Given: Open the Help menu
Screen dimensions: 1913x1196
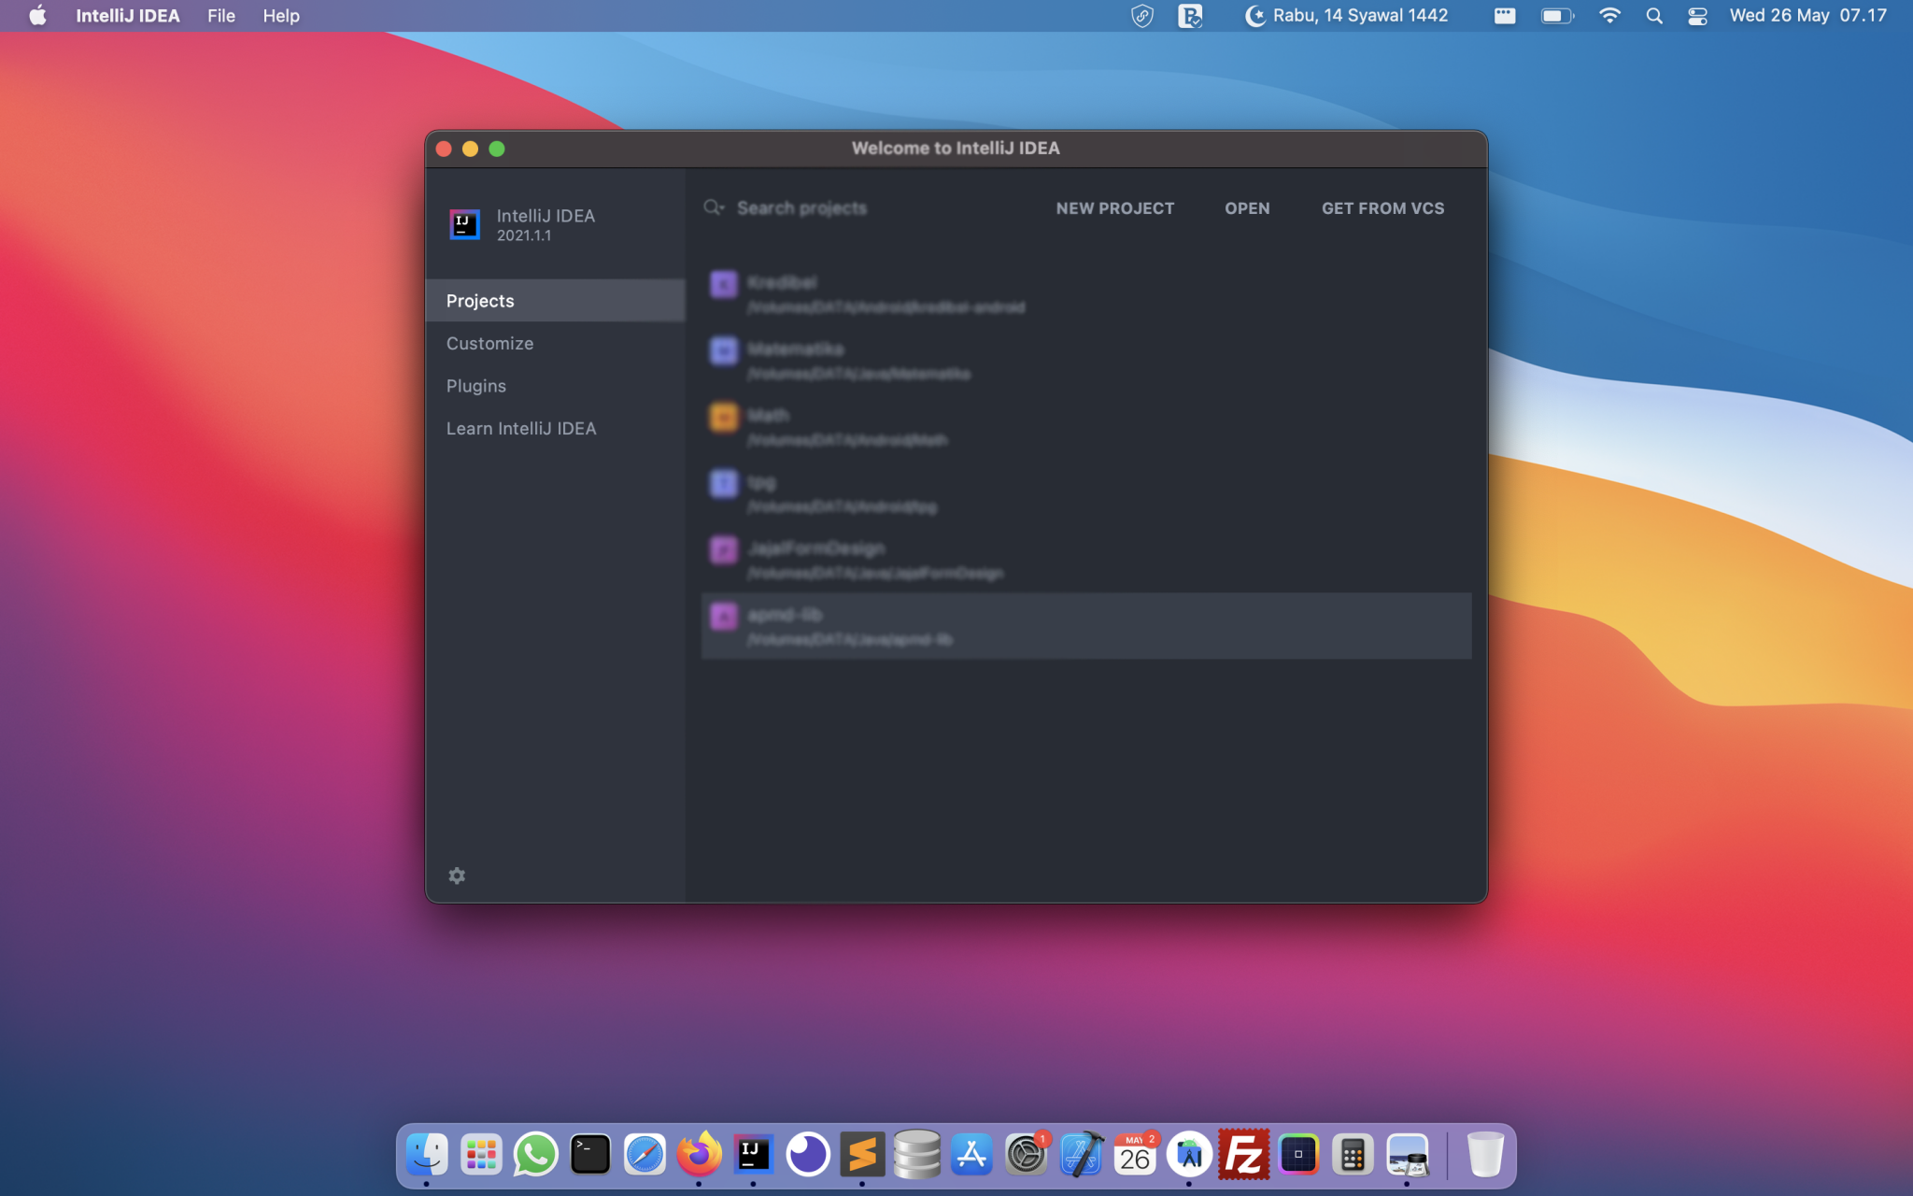Looking at the screenshot, I should 281,16.
